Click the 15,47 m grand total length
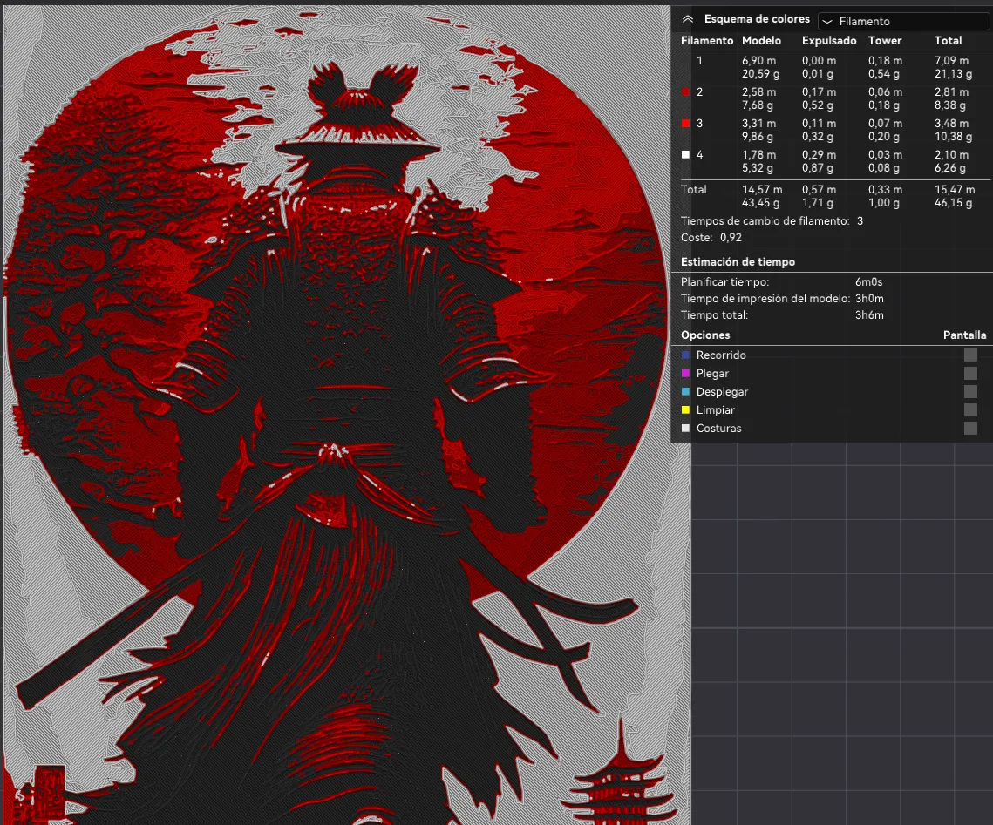The height and width of the screenshot is (825, 993). click(x=955, y=190)
